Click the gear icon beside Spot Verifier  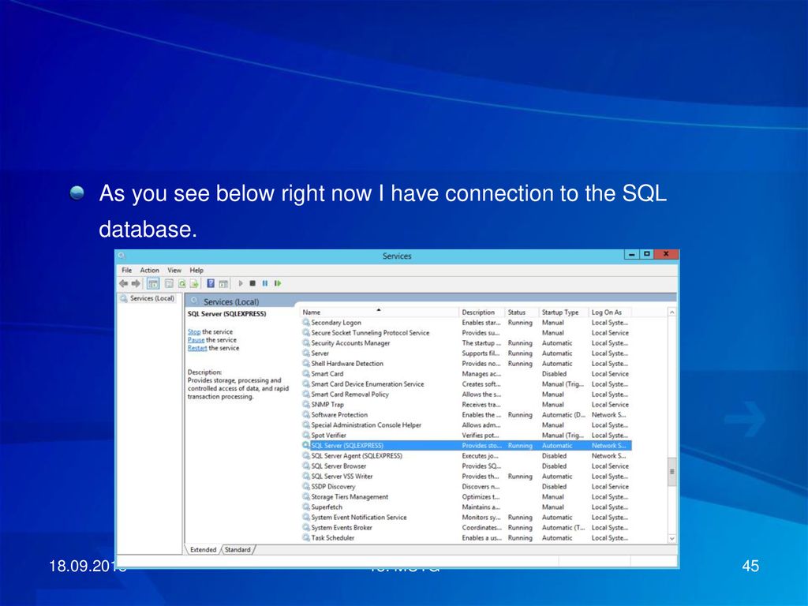(x=306, y=435)
